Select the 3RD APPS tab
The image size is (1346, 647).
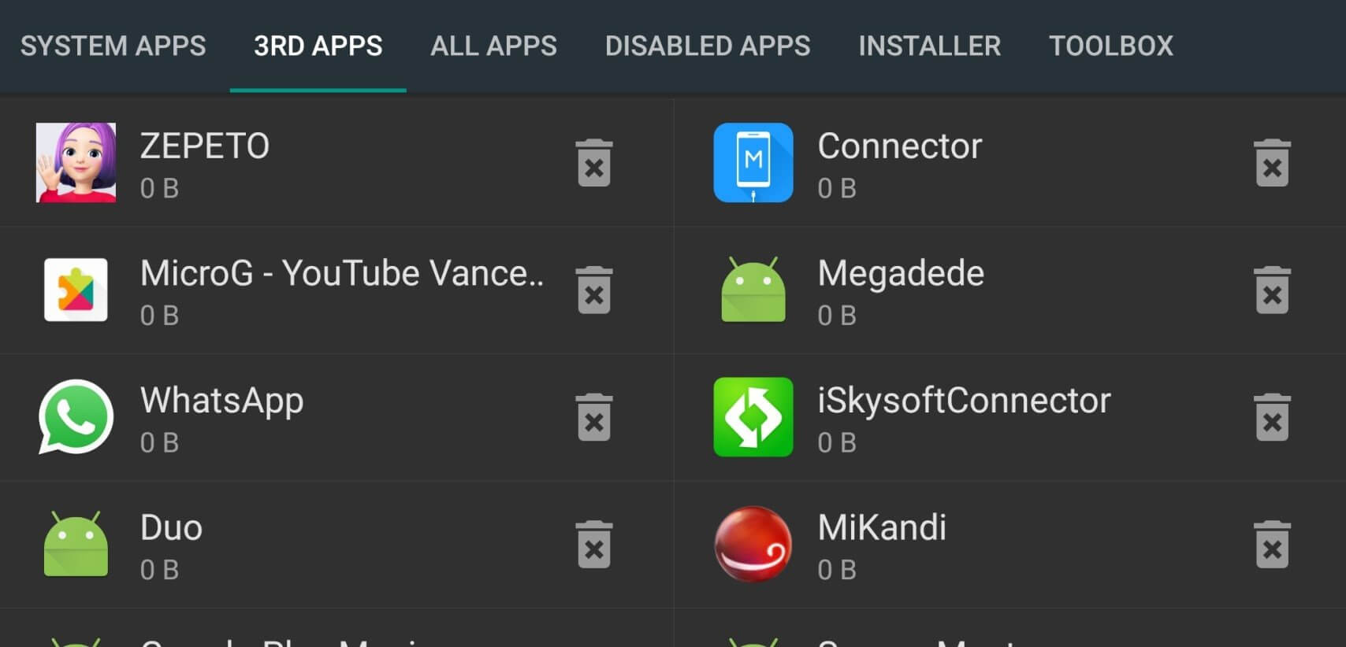pyautogui.click(x=317, y=46)
